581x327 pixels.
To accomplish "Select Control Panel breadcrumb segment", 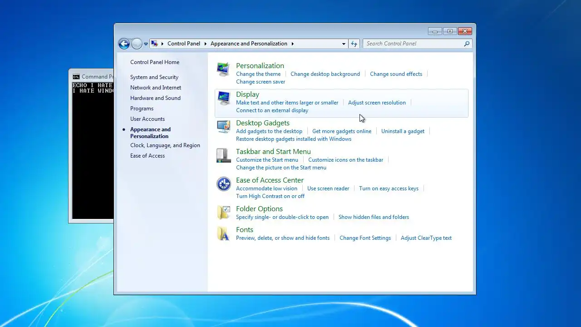I will tap(184, 44).
